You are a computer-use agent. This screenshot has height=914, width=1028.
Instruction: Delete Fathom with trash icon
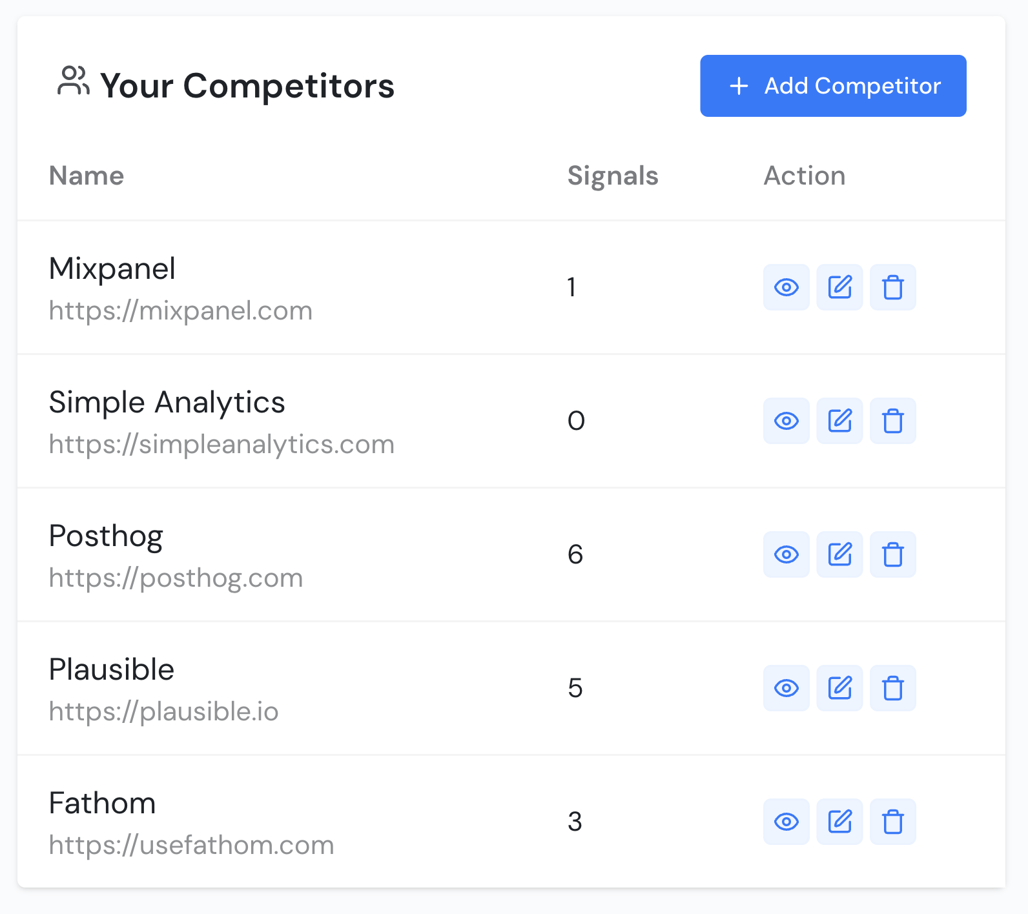(892, 822)
